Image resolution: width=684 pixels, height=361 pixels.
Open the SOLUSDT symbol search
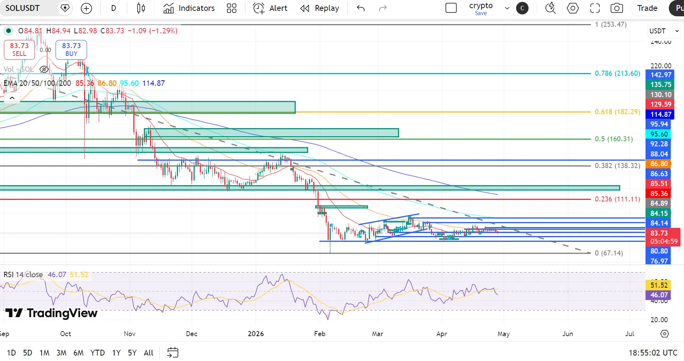coord(23,8)
